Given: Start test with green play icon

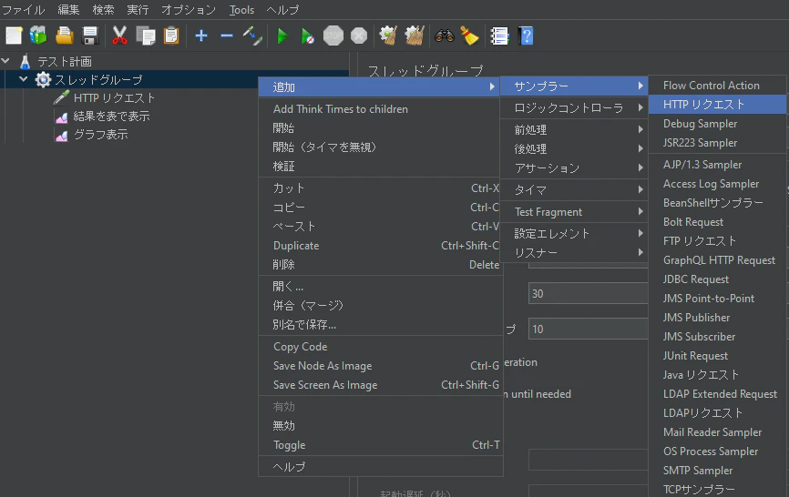Looking at the screenshot, I should [282, 35].
